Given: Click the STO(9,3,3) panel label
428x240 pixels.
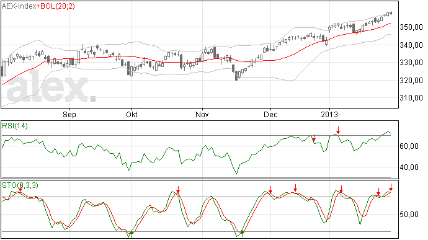Looking at the screenshot, I should pyautogui.click(x=20, y=185).
